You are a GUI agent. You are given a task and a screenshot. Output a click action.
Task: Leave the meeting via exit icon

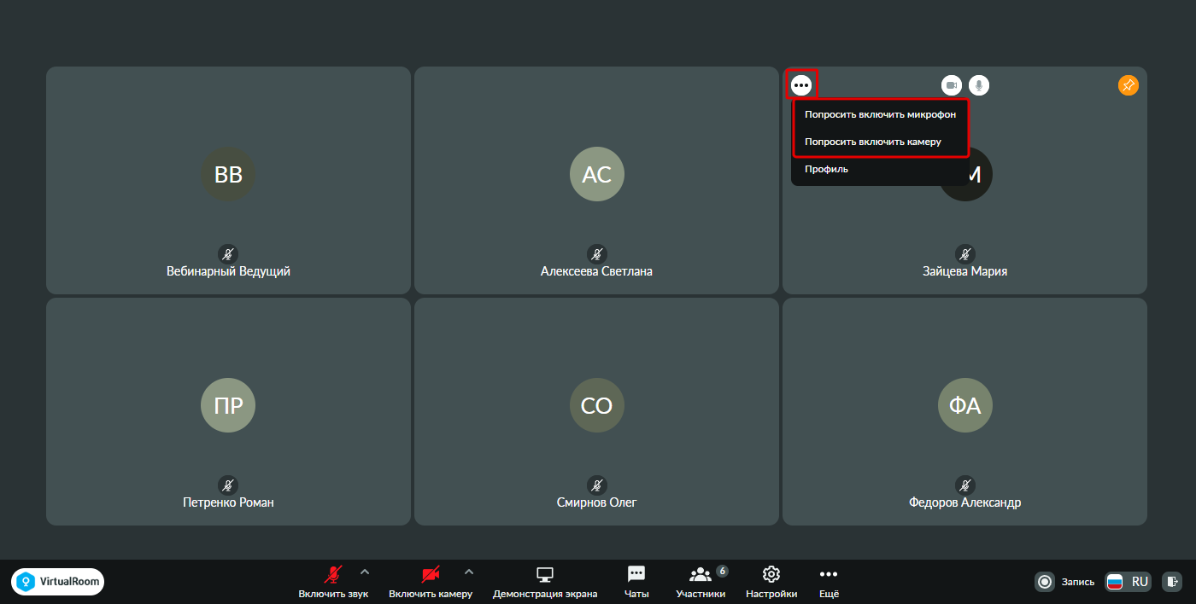1173,582
